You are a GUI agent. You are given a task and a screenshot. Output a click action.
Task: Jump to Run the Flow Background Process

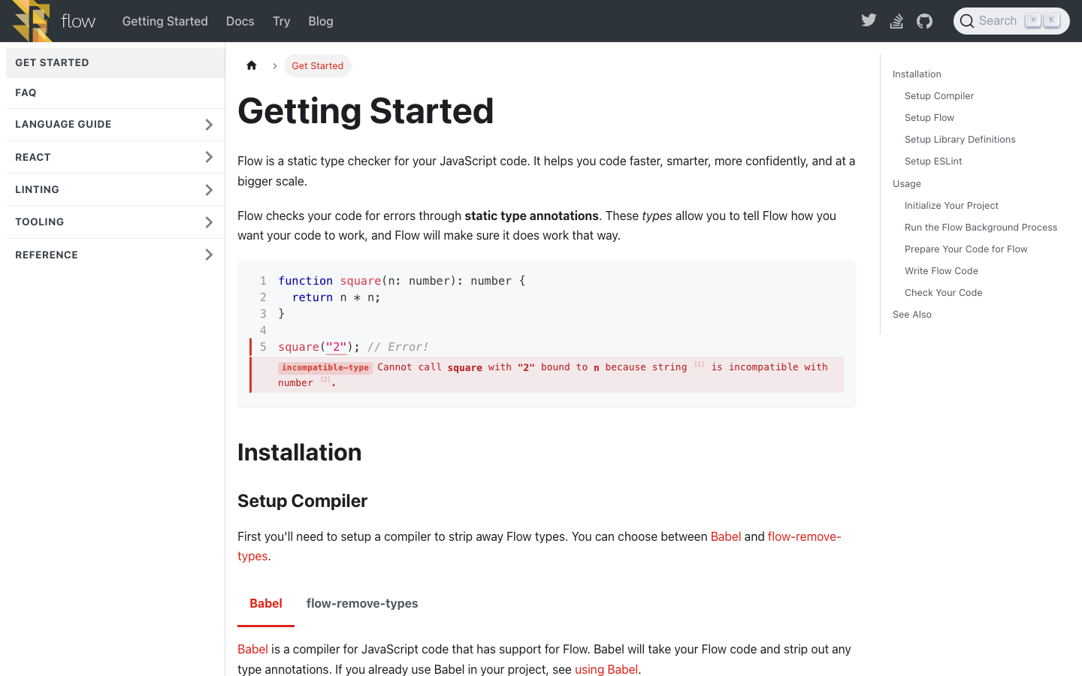click(981, 227)
